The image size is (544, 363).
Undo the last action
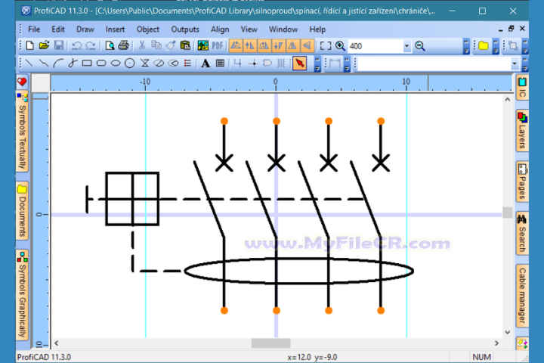pyautogui.click(x=76, y=45)
